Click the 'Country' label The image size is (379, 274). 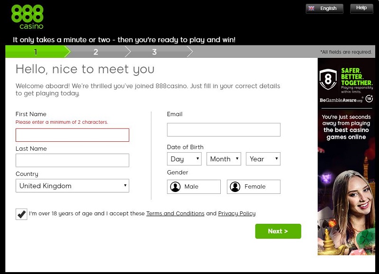pos(27,174)
